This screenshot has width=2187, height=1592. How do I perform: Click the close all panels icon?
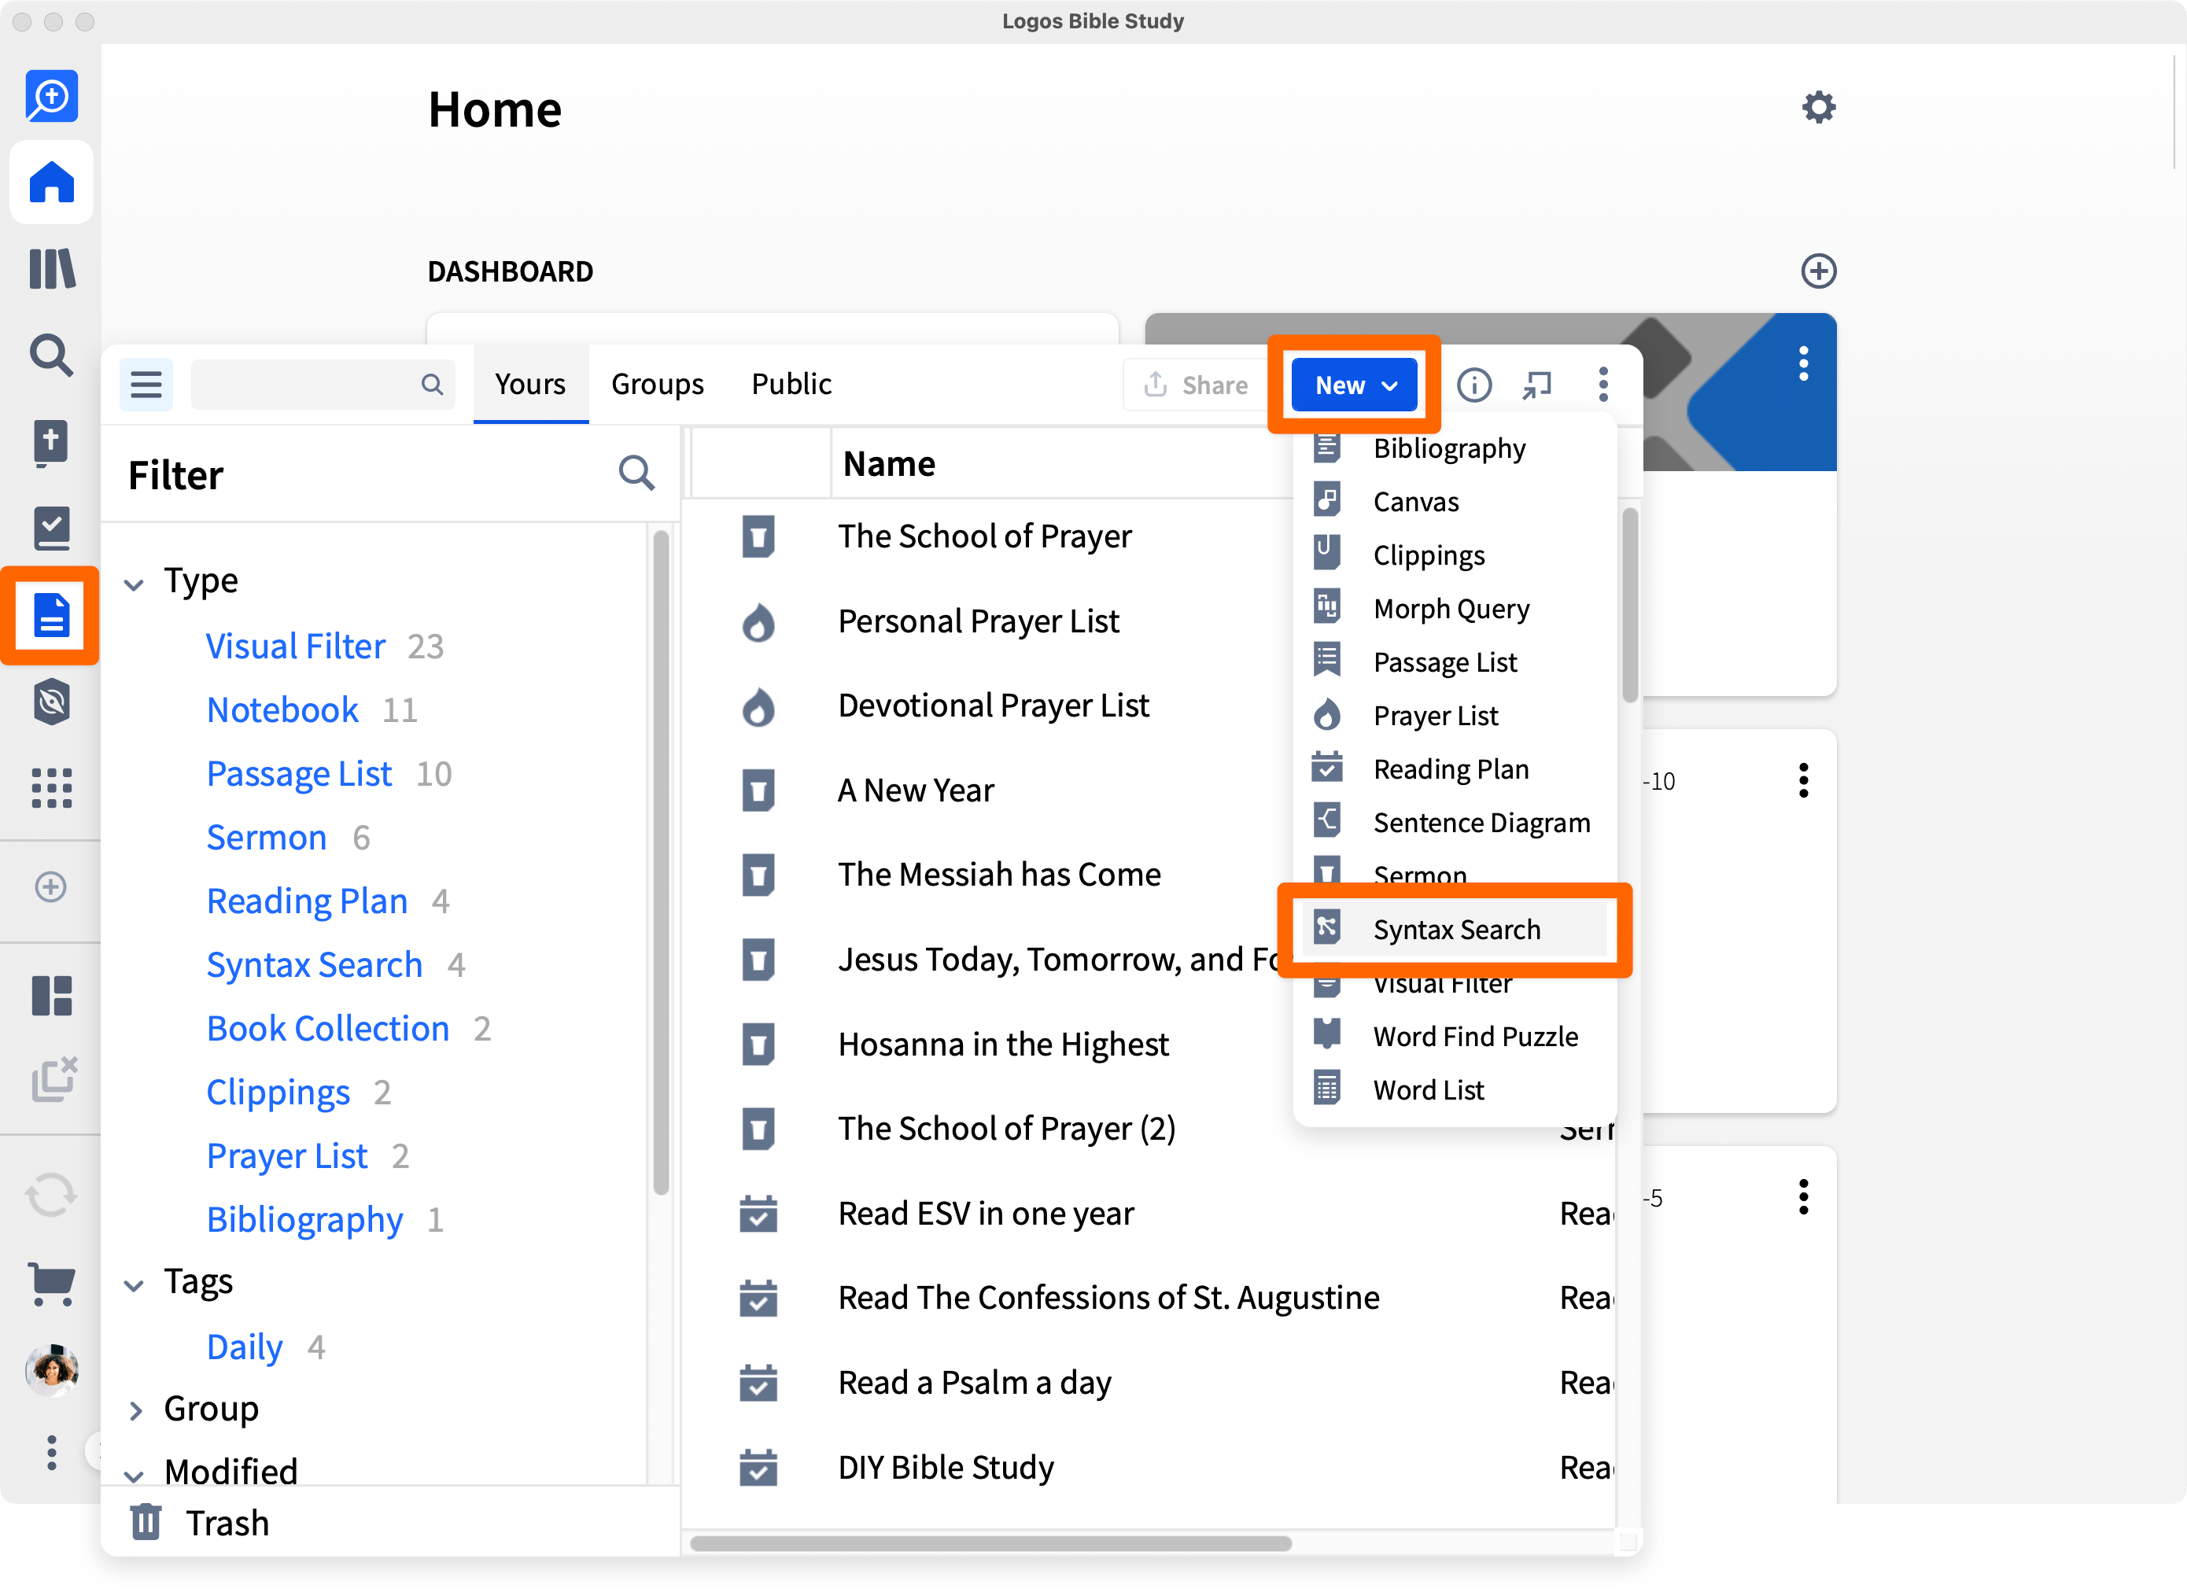click(53, 1079)
